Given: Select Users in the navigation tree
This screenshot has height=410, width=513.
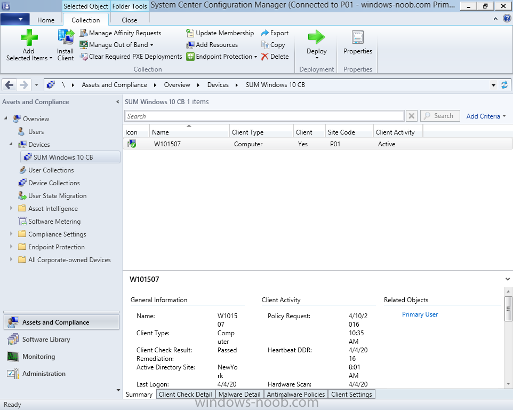Looking at the screenshot, I should (x=36, y=132).
